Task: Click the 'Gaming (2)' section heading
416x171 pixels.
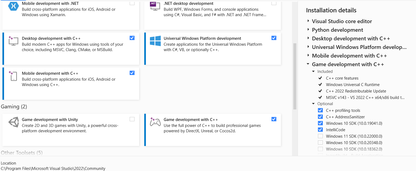Action: click(14, 107)
